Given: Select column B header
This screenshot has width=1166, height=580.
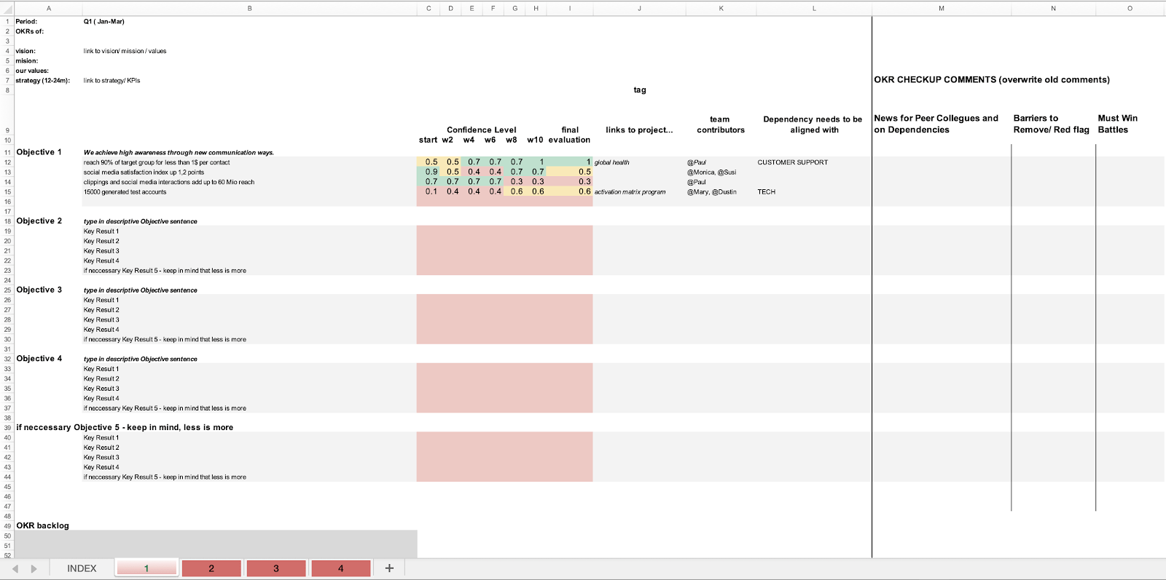Looking at the screenshot, I should [x=249, y=9].
